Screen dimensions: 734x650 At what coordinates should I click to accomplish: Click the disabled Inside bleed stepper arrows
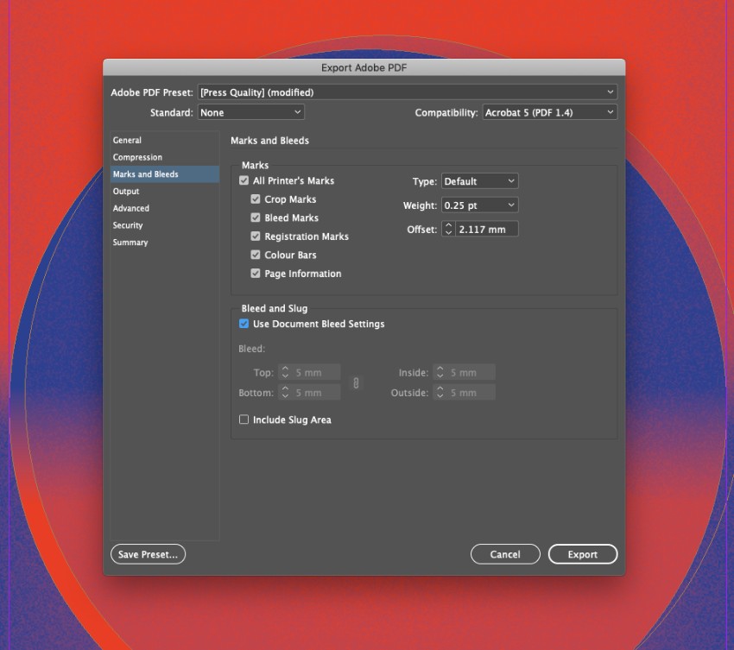[440, 373]
